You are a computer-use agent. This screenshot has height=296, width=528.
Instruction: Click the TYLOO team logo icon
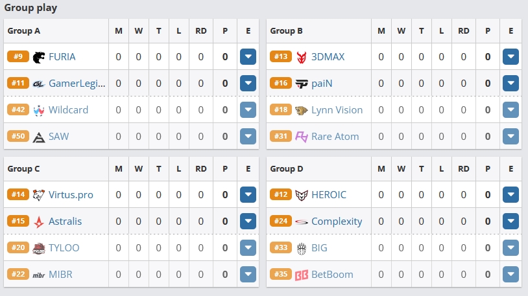tap(39, 248)
